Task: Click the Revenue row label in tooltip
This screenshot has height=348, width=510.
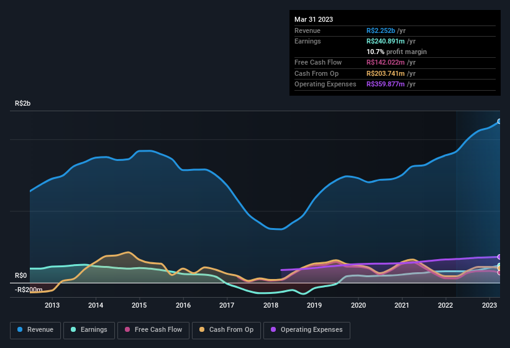Action: 307,30
